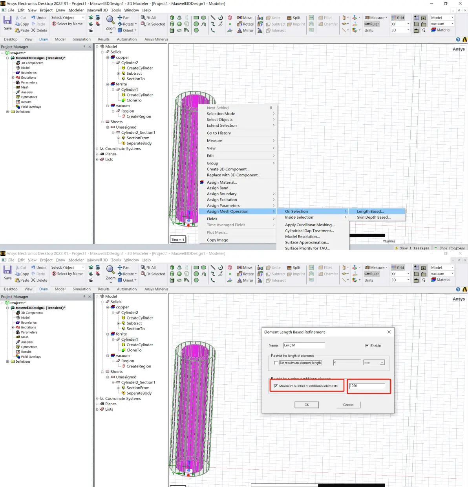Image resolution: width=468 pixels, height=487 pixels.
Task: Open Model dropdown in the Refinement dialog window
Action: click(442, 267)
